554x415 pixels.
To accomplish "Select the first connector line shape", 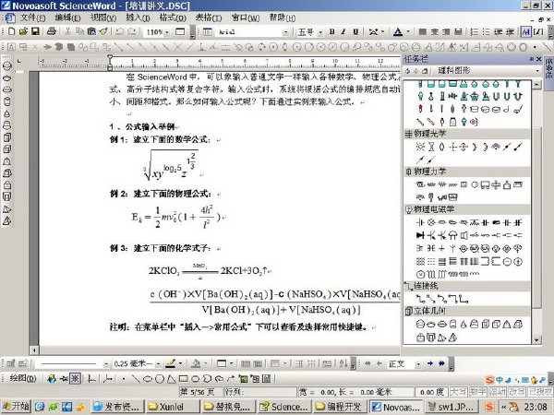I will pyautogui.click(x=420, y=299).
